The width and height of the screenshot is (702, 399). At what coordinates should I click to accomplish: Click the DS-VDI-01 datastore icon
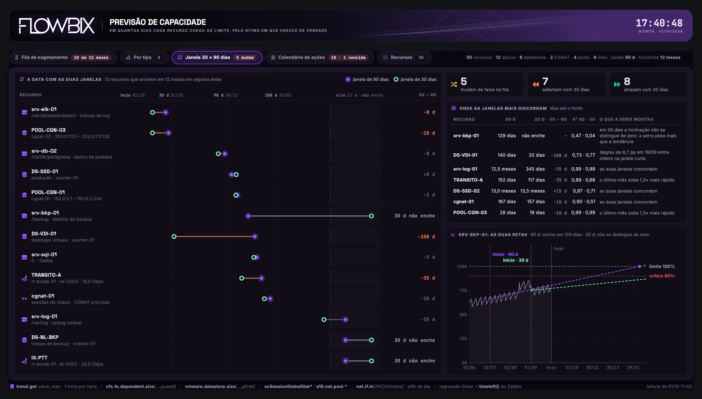pos(24,237)
